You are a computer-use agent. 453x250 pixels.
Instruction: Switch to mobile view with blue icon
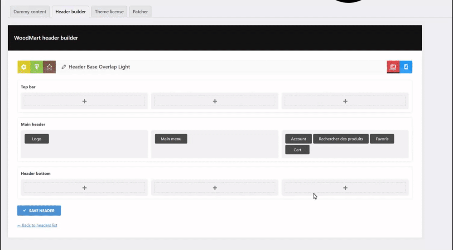pos(406,67)
